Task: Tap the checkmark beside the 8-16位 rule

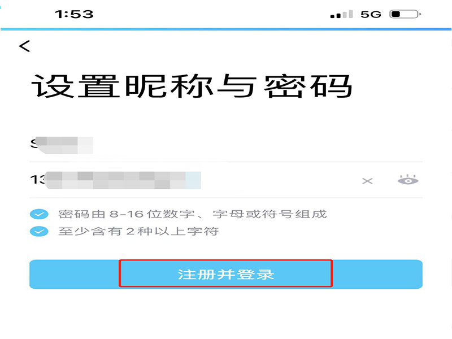Action: tap(39, 214)
